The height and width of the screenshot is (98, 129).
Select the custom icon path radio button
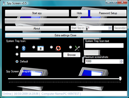pos(17,54)
